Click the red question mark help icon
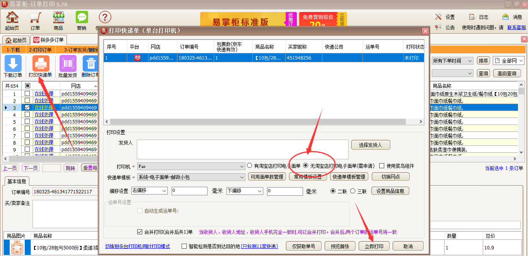The image size is (528, 256). click(x=105, y=17)
